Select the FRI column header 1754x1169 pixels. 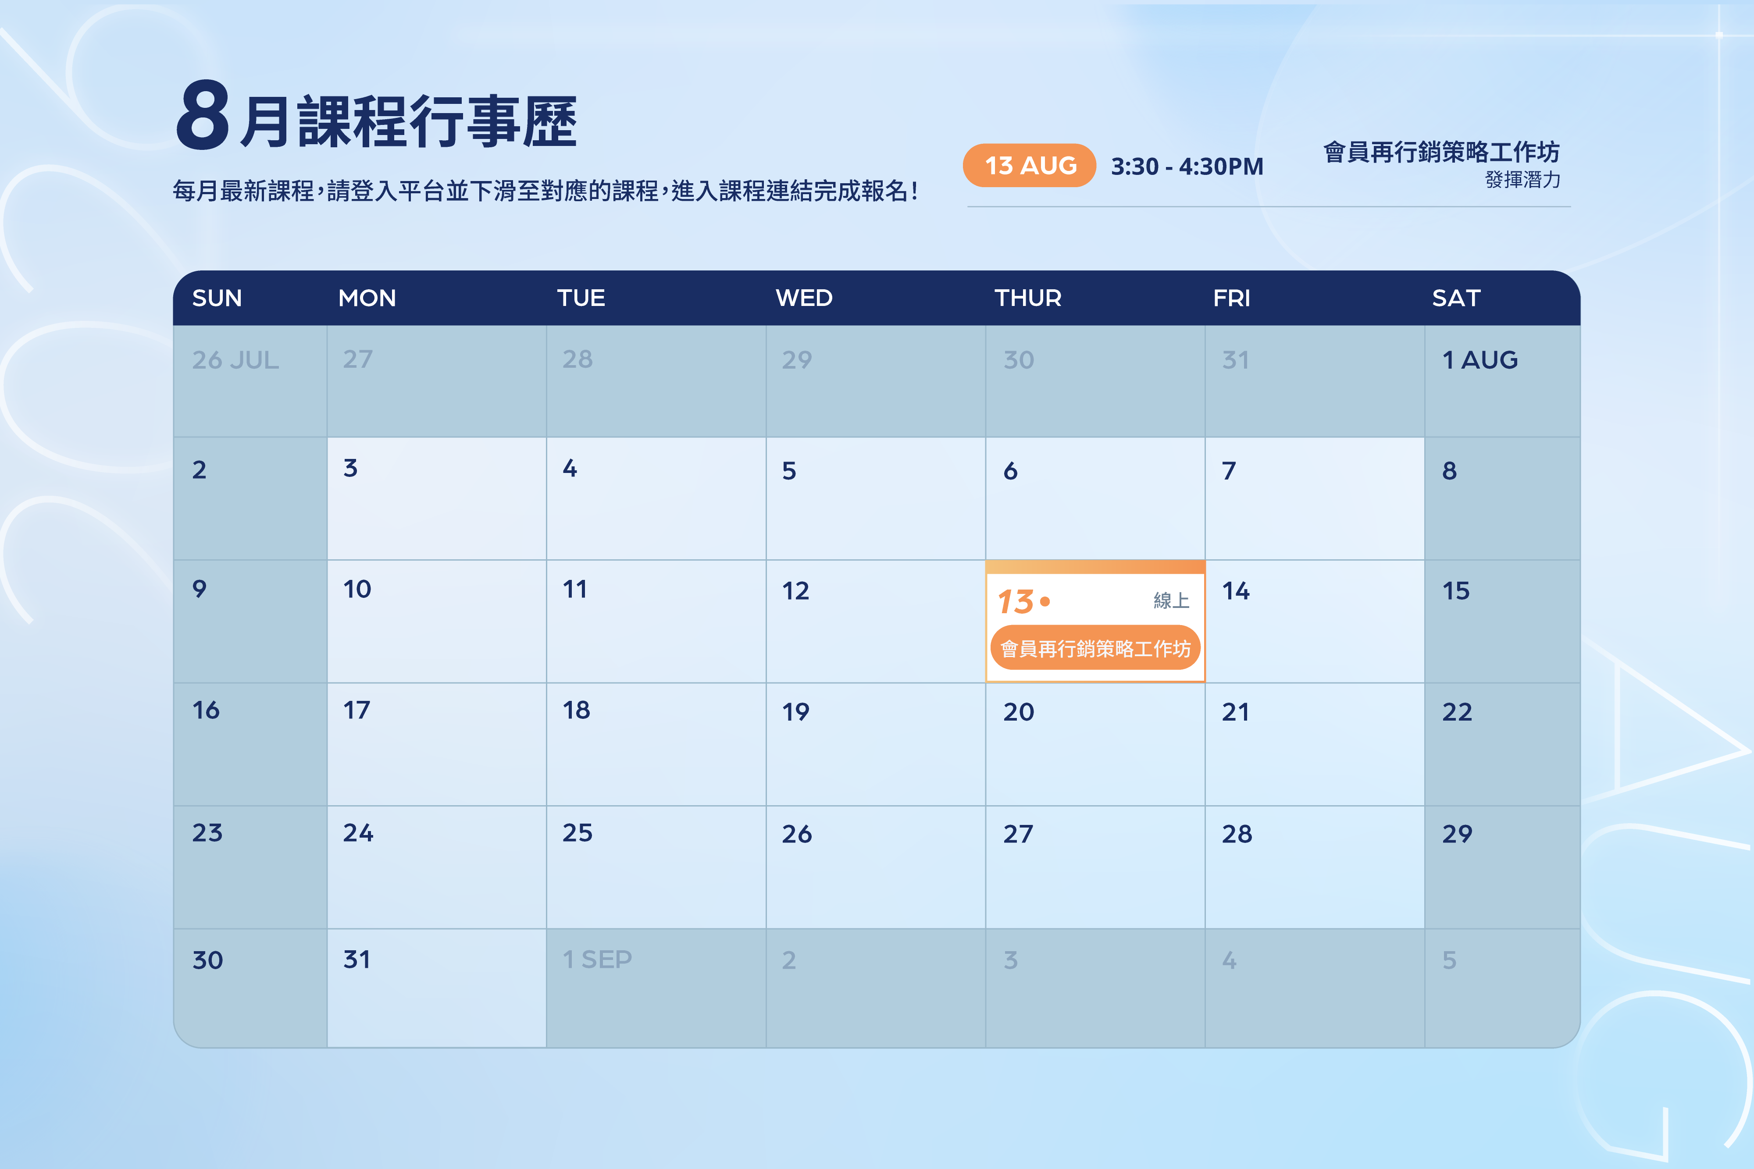1231,298
